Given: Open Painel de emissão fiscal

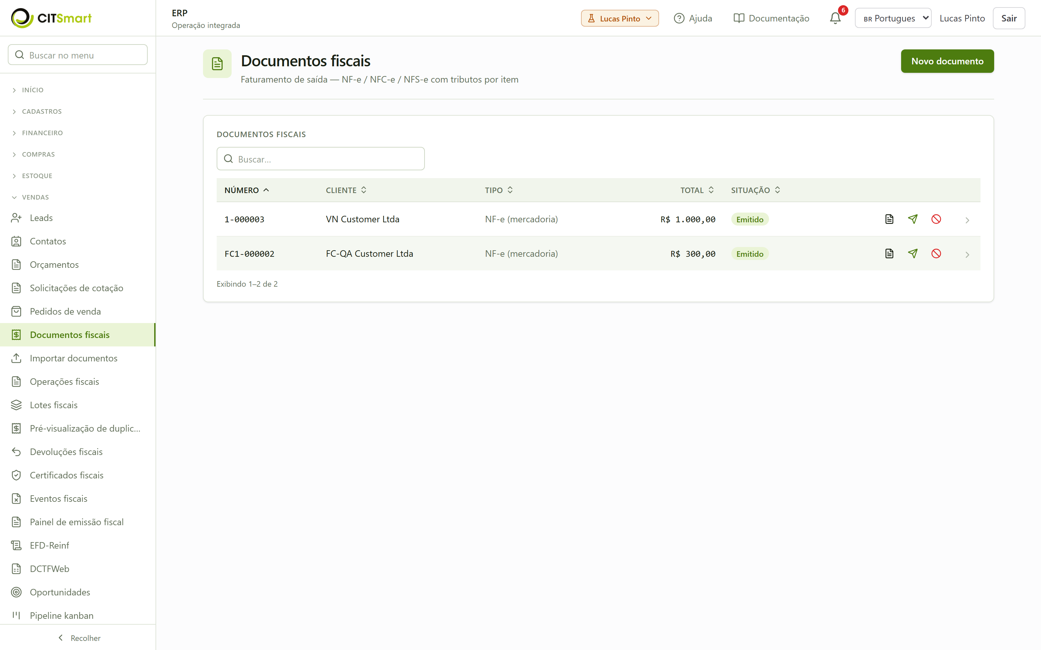Looking at the screenshot, I should [77, 522].
